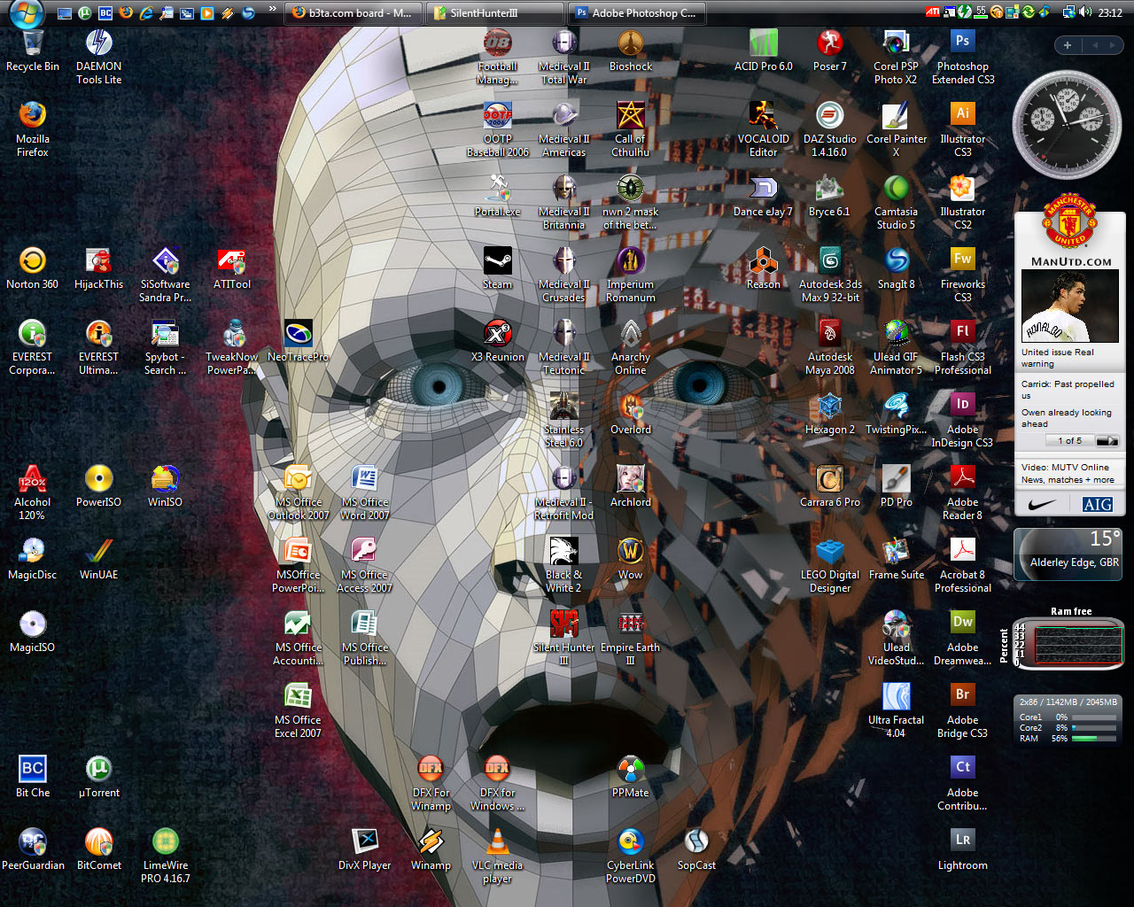Viewport: 1134px width, 907px height.
Task: Open the Recycle Bin icon
Action: [x=33, y=51]
